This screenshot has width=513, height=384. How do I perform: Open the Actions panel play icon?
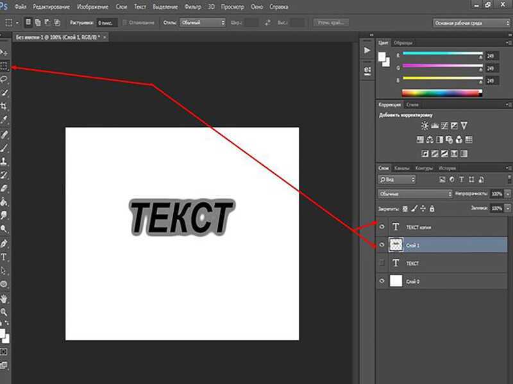367,51
